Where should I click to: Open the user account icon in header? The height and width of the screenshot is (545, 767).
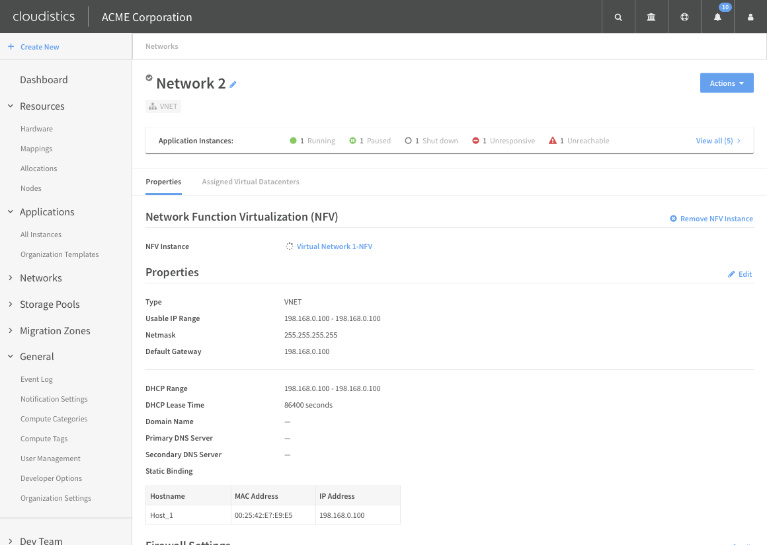point(750,17)
